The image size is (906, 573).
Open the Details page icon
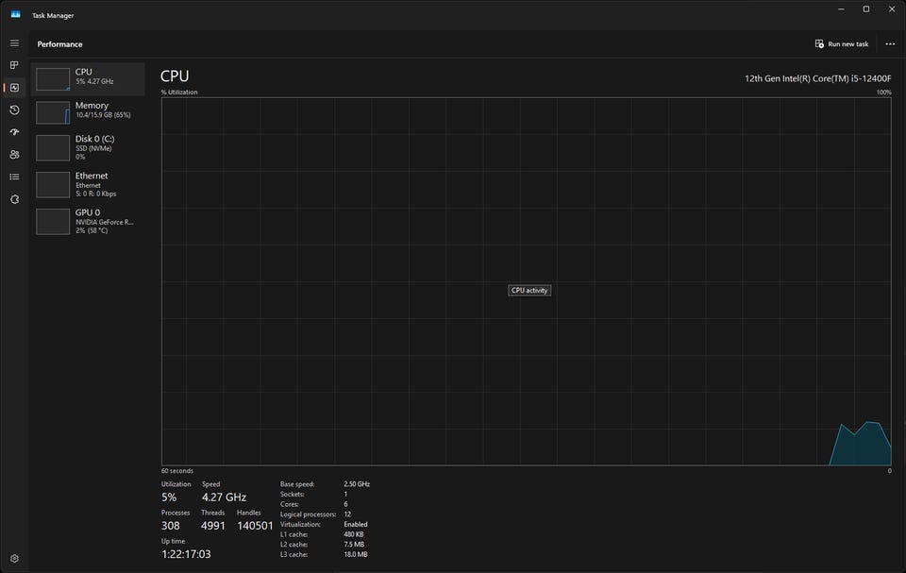(14, 177)
